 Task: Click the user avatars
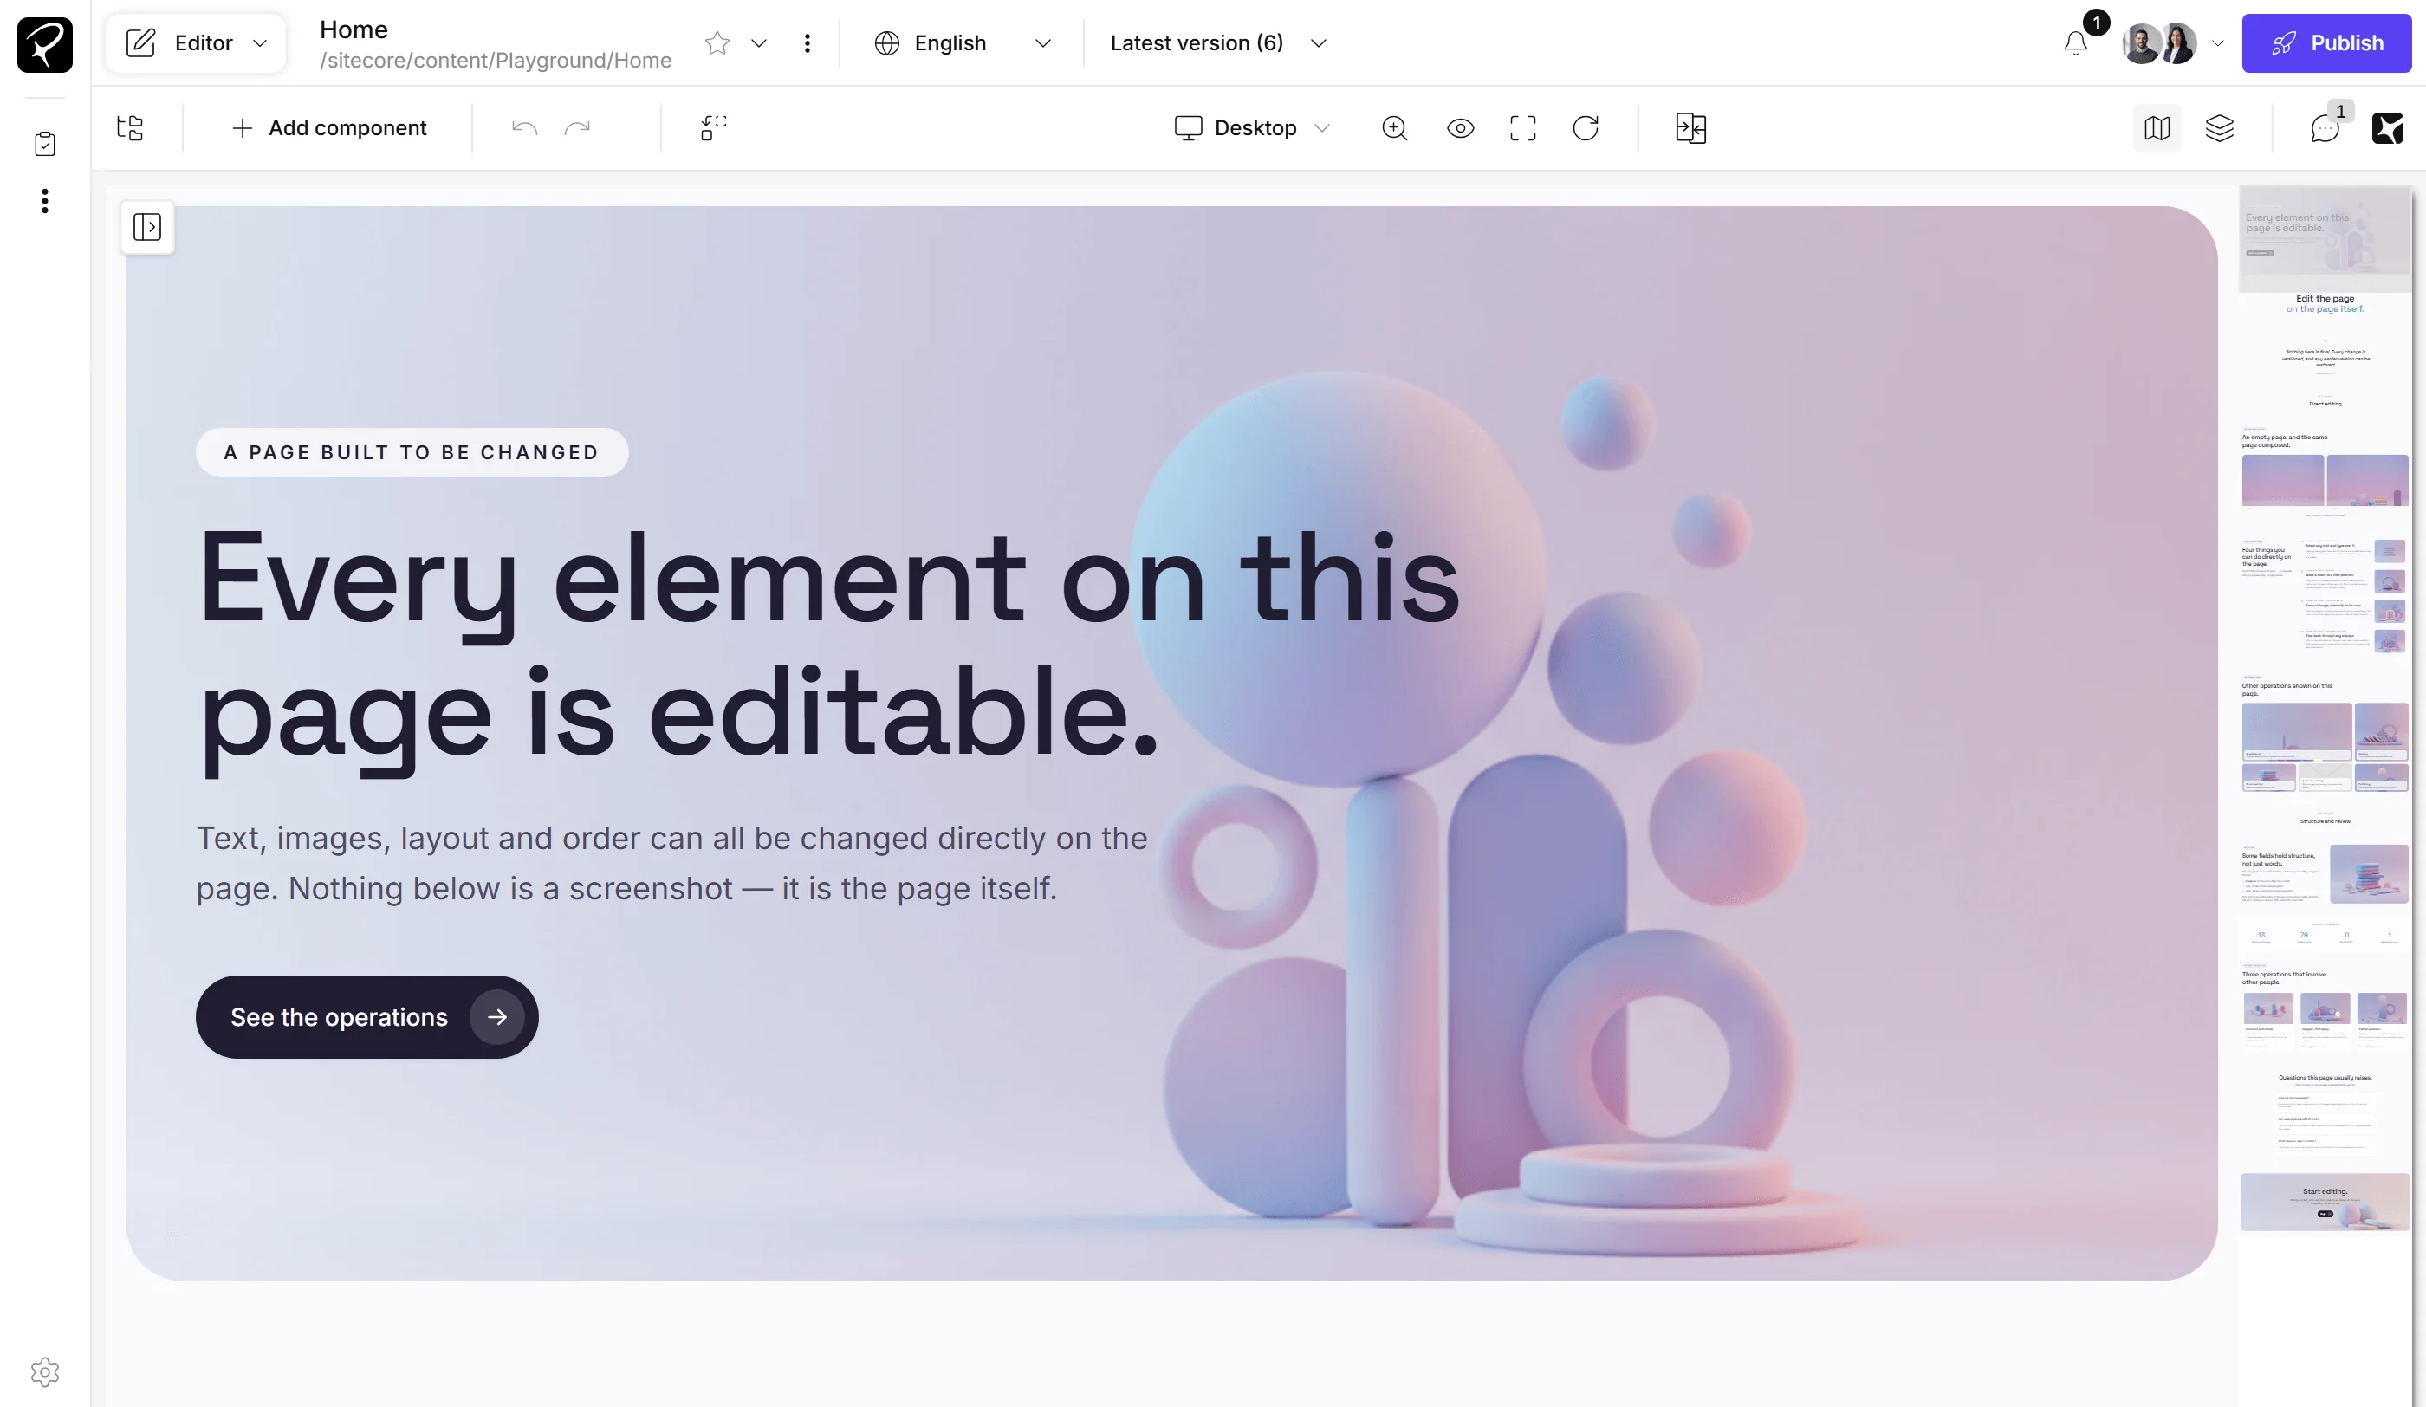(2159, 43)
